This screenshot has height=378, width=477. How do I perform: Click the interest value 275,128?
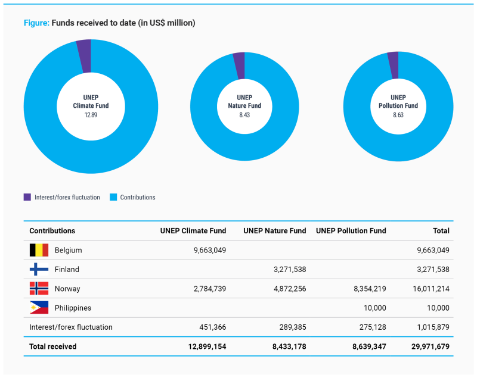click(373, 327)
